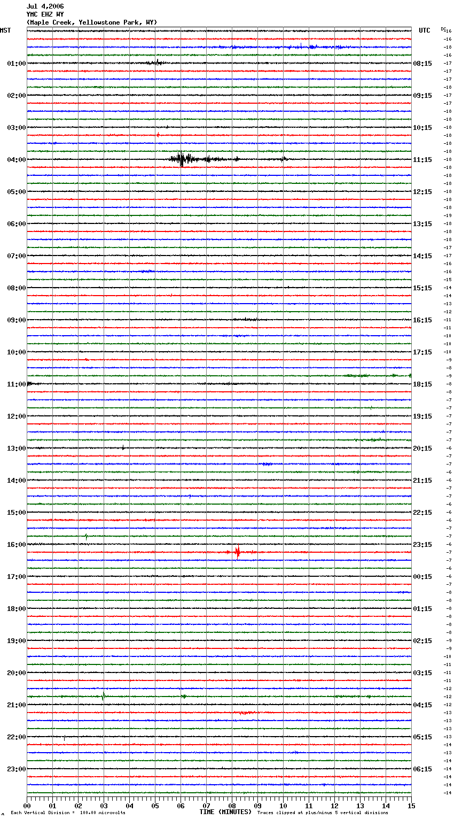Select the 05:00 MST time label
The height and width of the screenshot is (820, 454).
click(x=17, y=192)
